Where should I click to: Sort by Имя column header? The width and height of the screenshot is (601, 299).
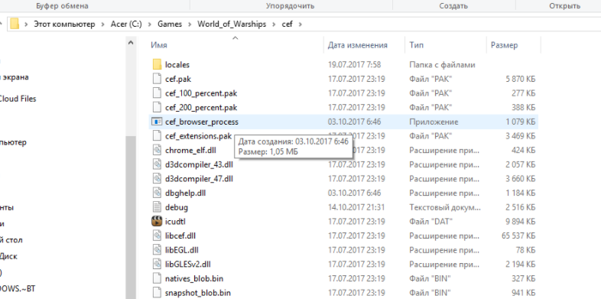coord(159,45)
